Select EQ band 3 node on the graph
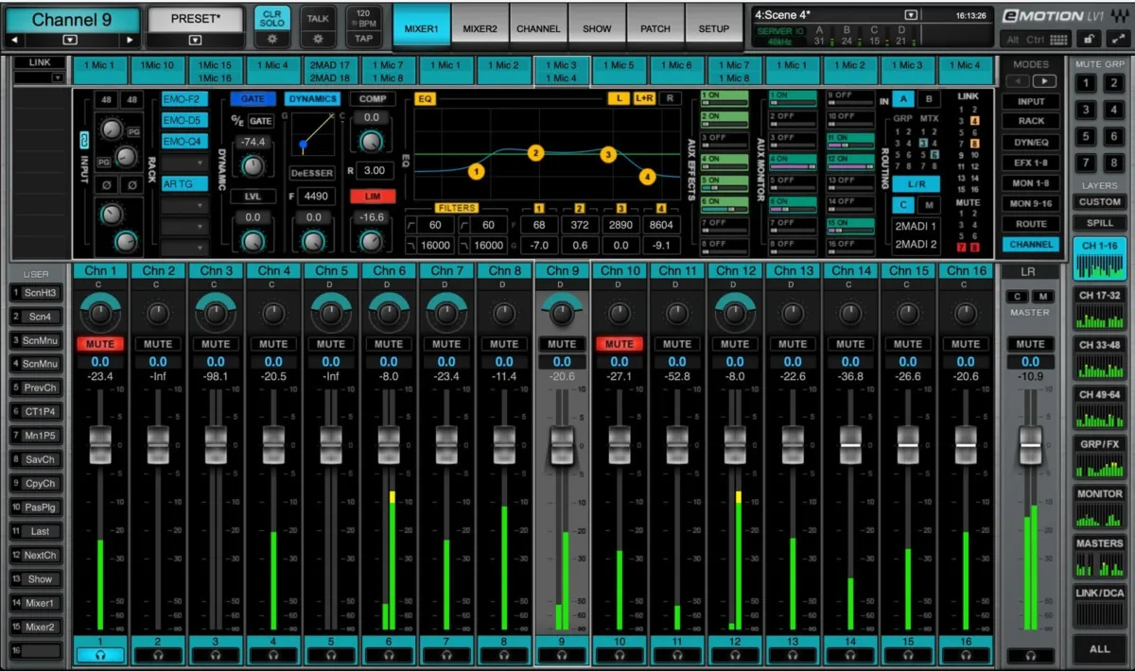 point(608,154)
